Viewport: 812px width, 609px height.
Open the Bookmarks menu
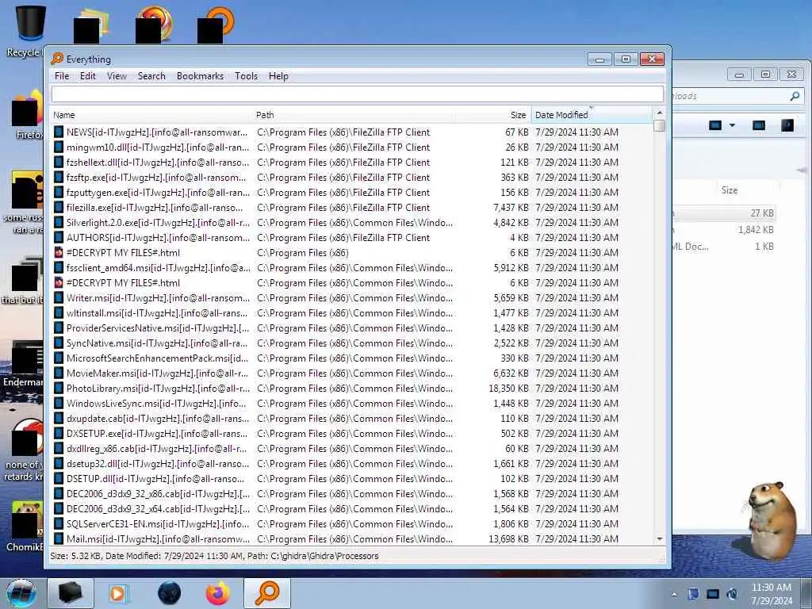click(200, 76)
